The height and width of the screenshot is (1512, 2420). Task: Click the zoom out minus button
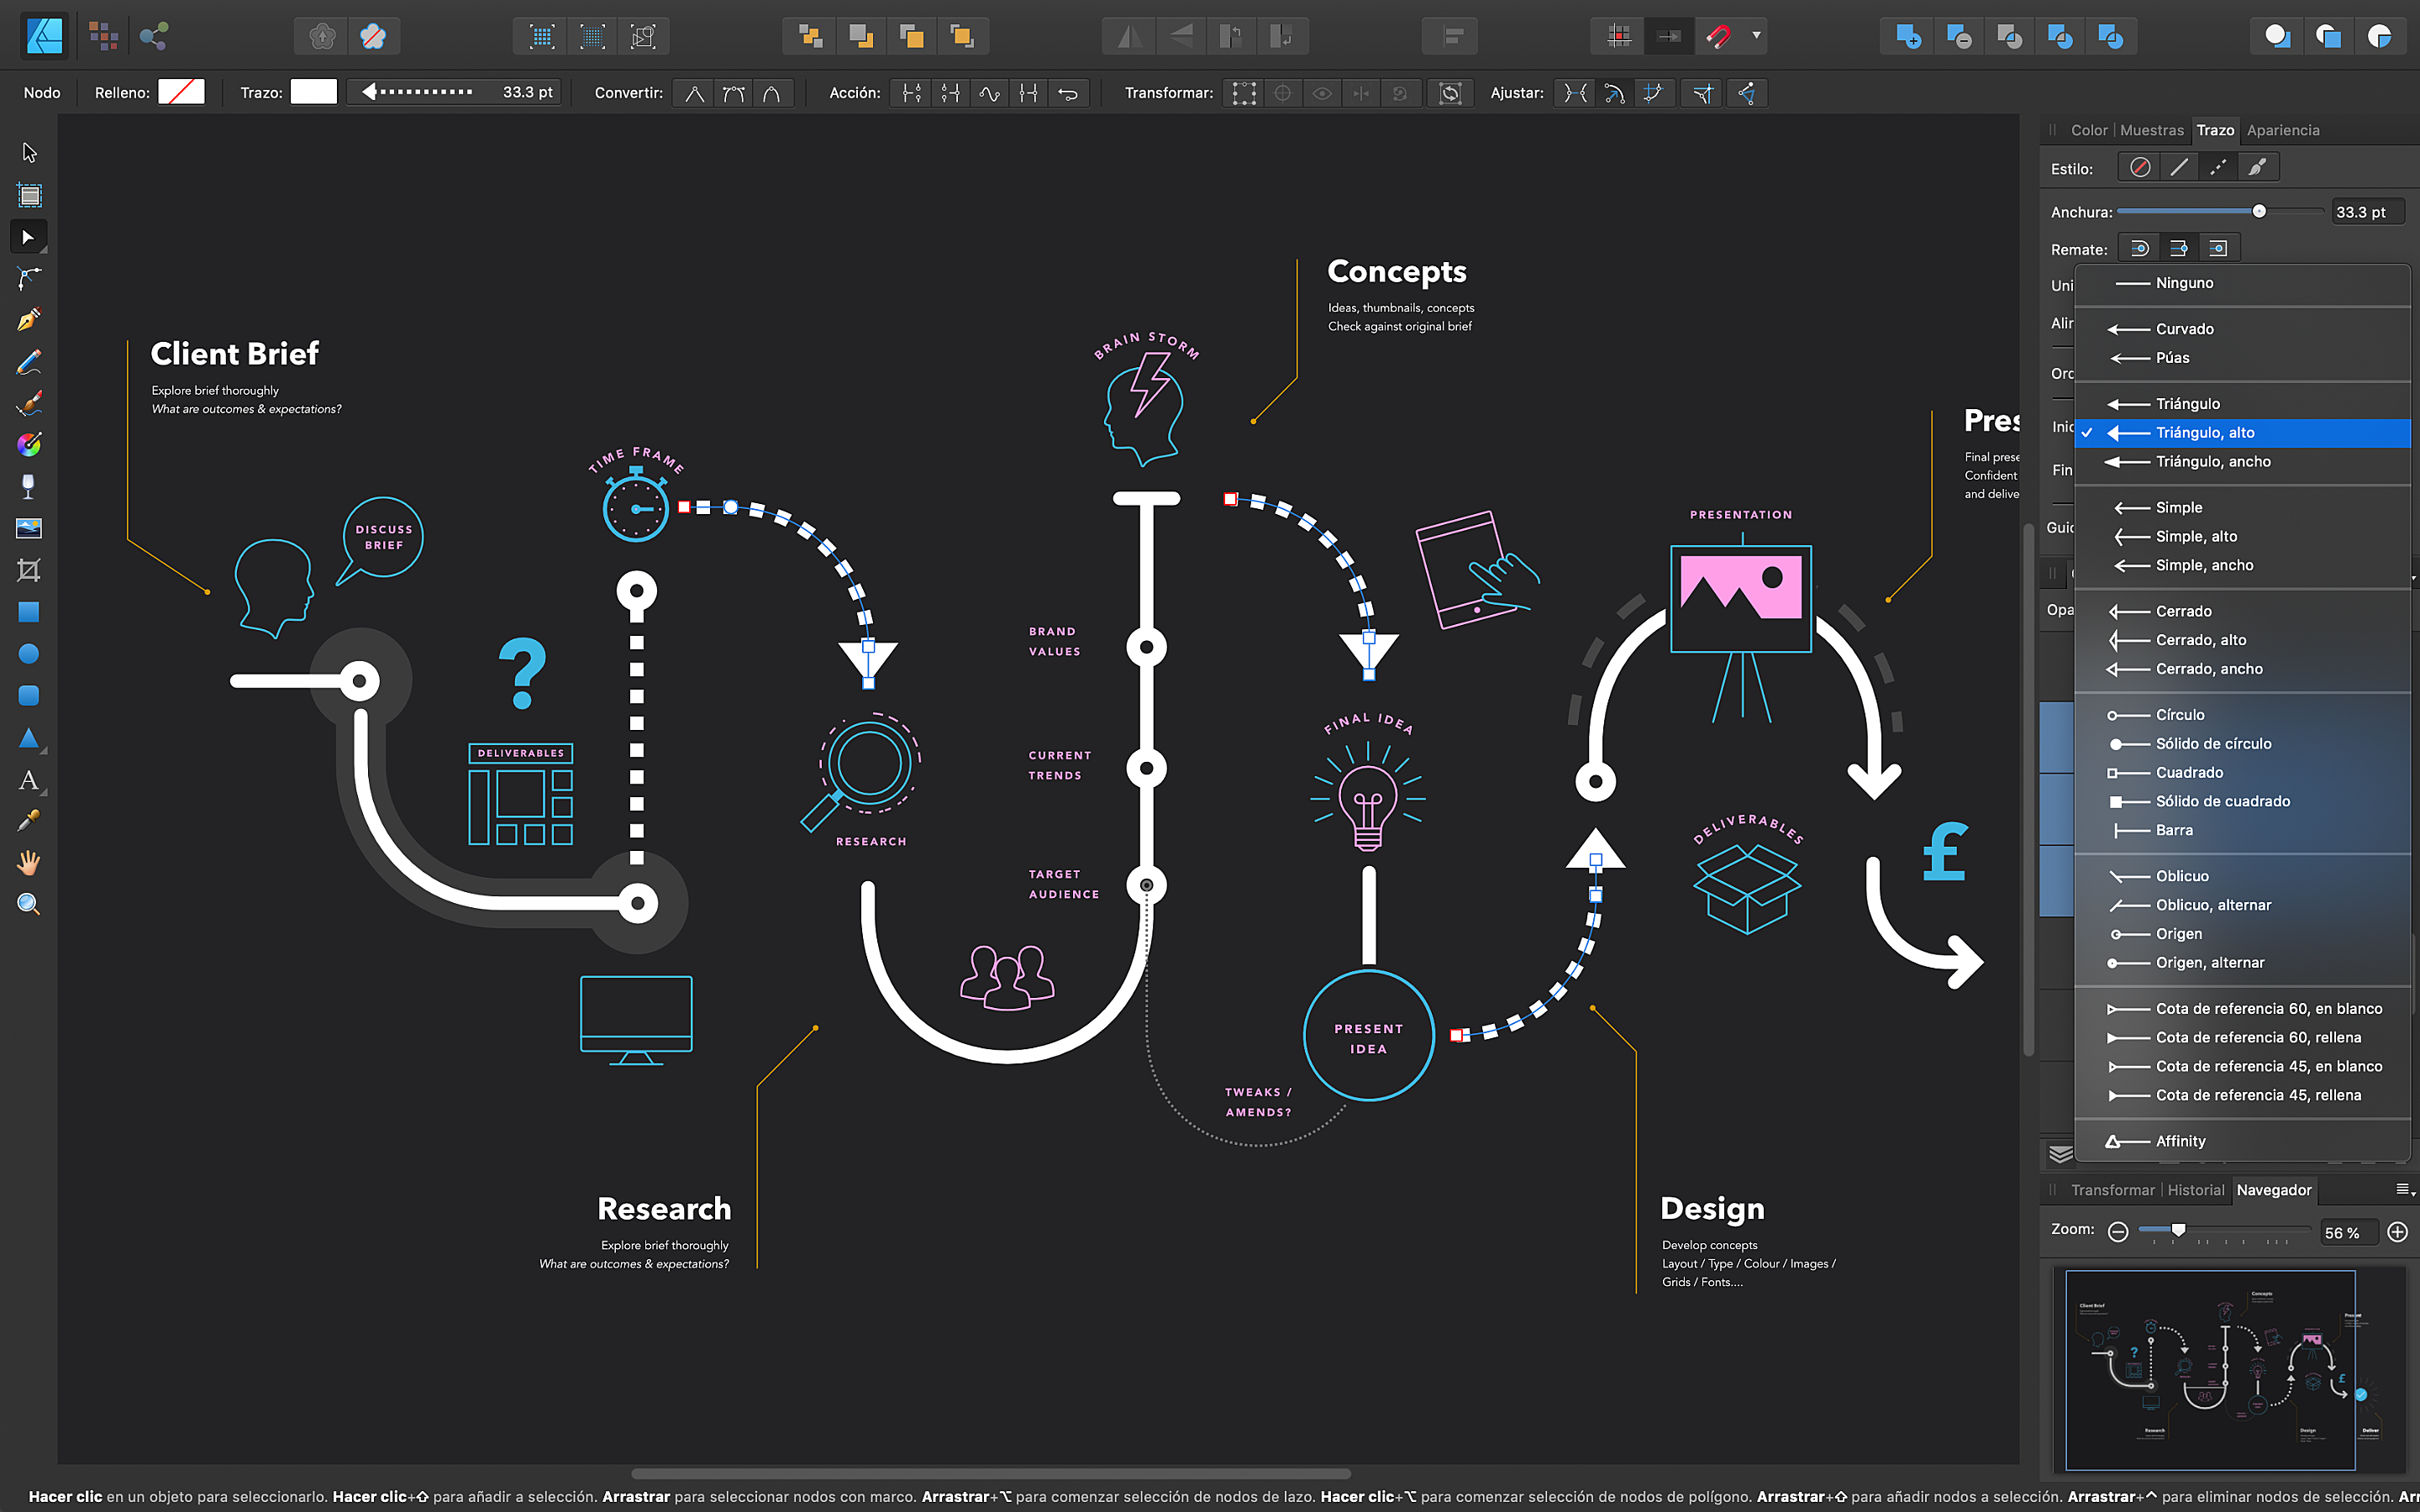(2117, 1232)
